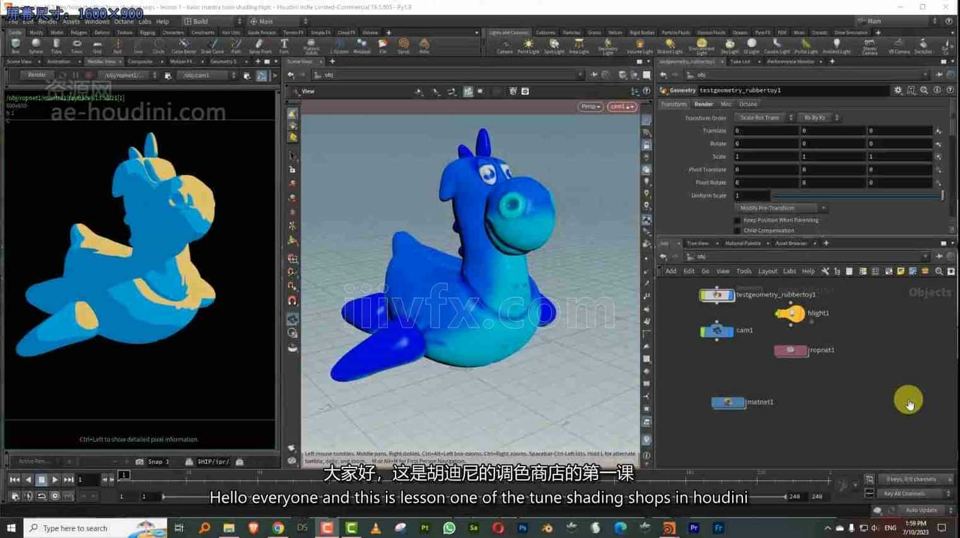Viewport: 960px width, 538px height.
Task: Select the Metaball shelf tool
Action: click(362, 46)
